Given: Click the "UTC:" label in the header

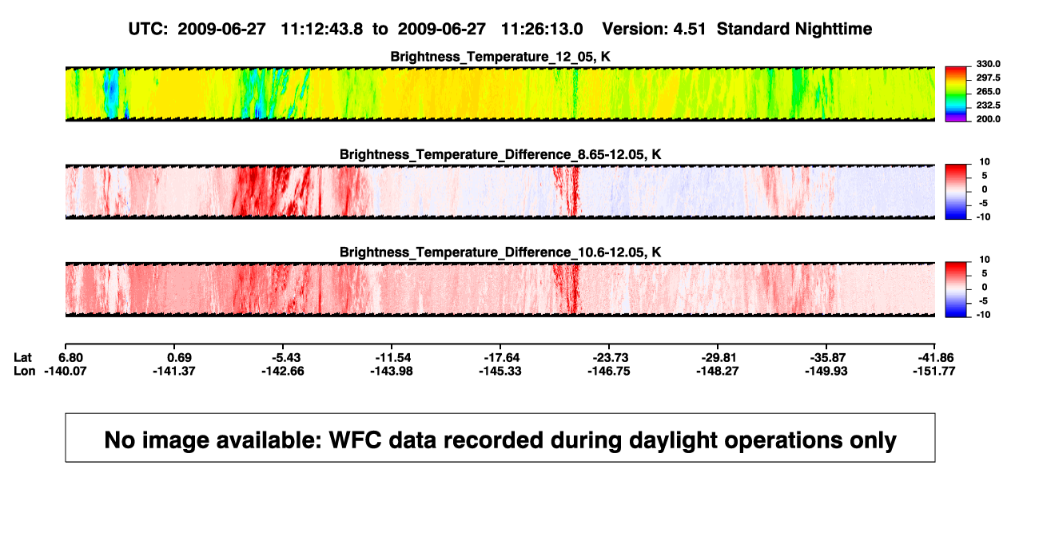Looking at the screenshot, I should (x=149, y=29).
